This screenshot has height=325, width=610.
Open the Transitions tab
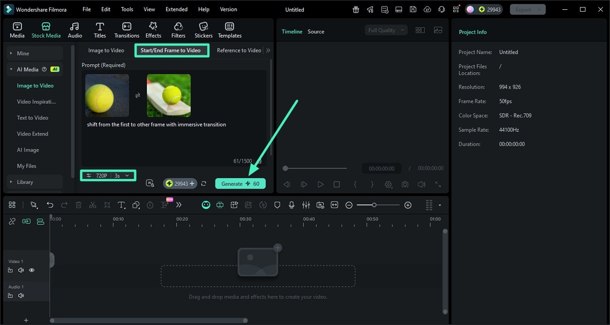tap(127, 30)
